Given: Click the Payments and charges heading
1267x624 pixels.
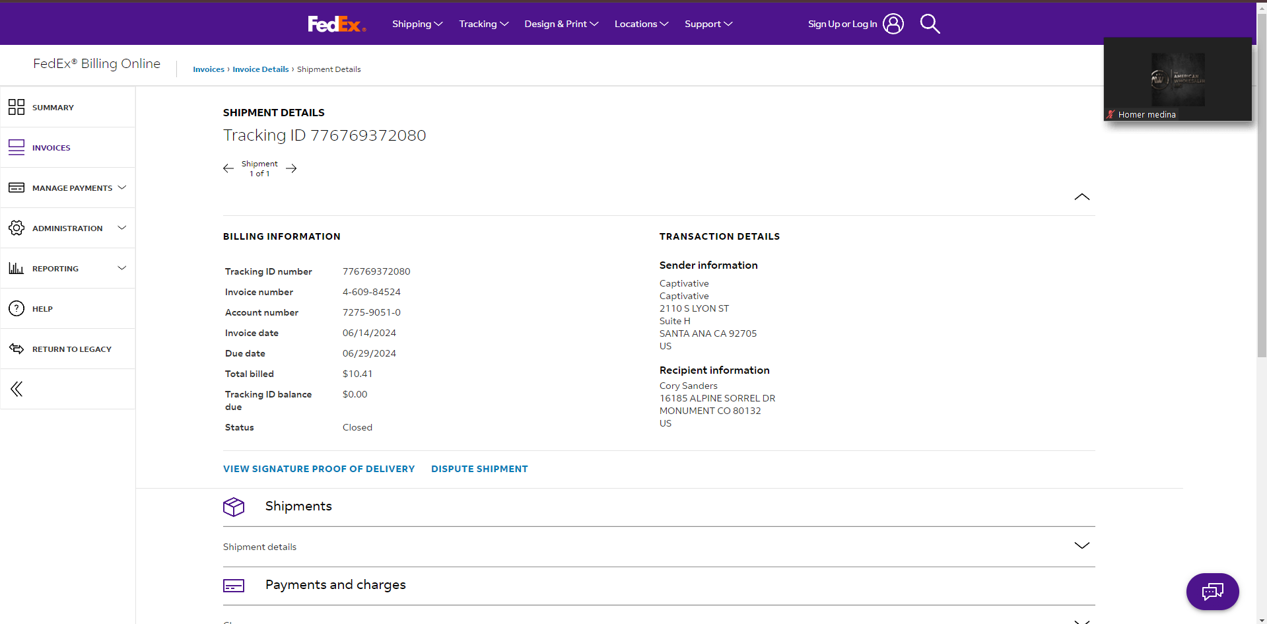Looking at the screenshot, I should [335, 584].
